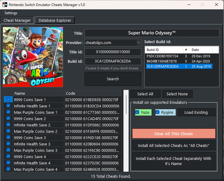Sort by the Build ID column header
Viewport: 224px width, 181px height.
pyautogui.click(x=164, y=50)
